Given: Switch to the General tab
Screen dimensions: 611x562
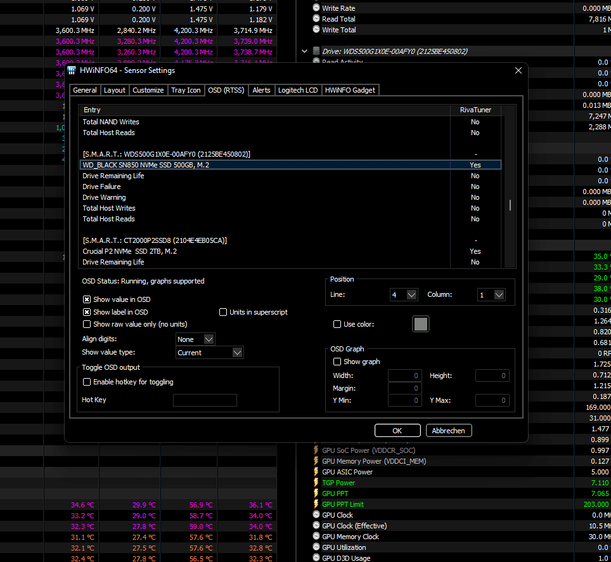Looking at the screenshot, I should [x=85, y=90].
